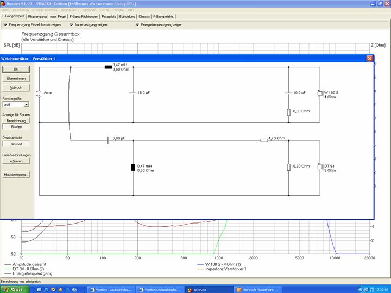
Task: Click the Mausbelegung... button
Action: [16, 175]
